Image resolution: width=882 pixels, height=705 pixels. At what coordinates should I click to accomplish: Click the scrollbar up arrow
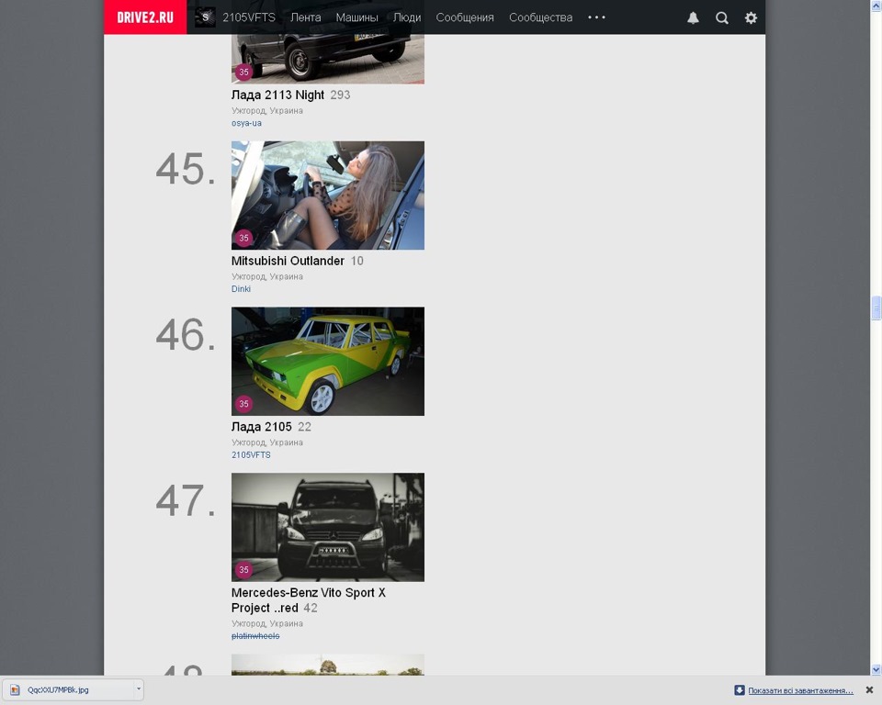click(876, 6)
